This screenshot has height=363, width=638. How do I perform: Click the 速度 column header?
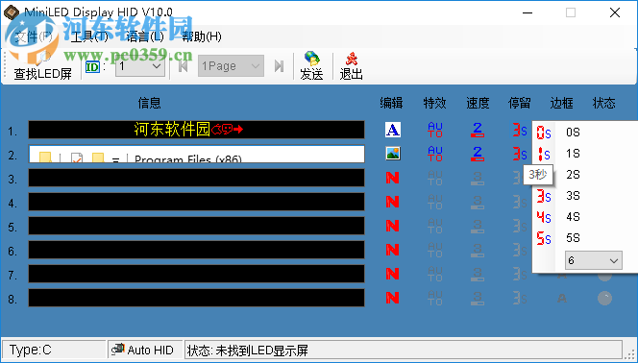pos(478,103)
